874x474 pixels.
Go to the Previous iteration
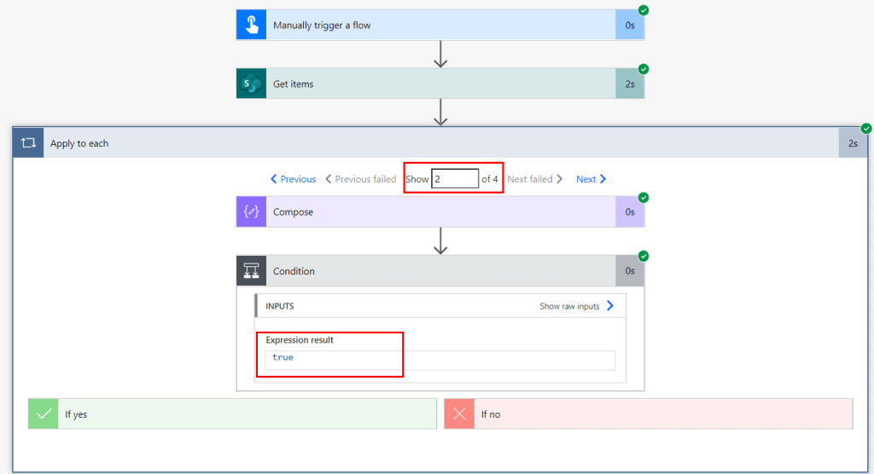click(x=294, y=179)
